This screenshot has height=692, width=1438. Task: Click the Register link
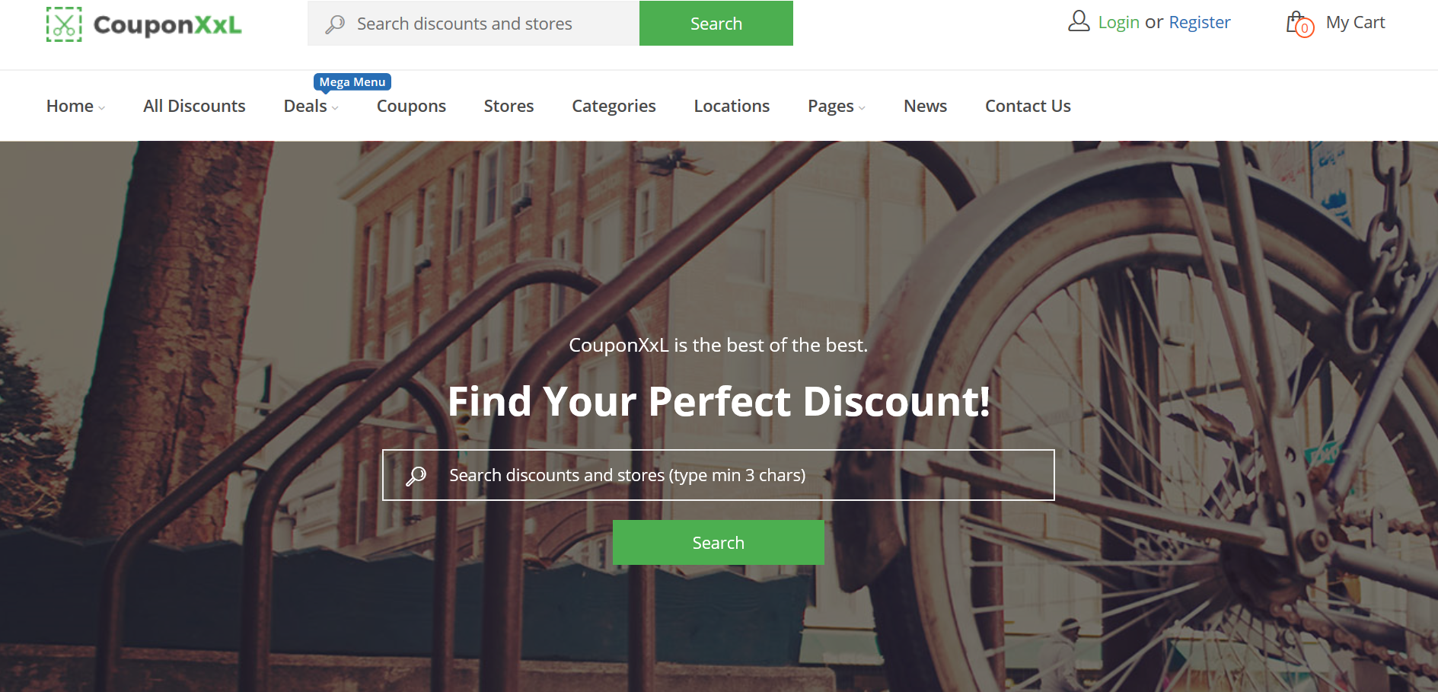click(1200, 22)
